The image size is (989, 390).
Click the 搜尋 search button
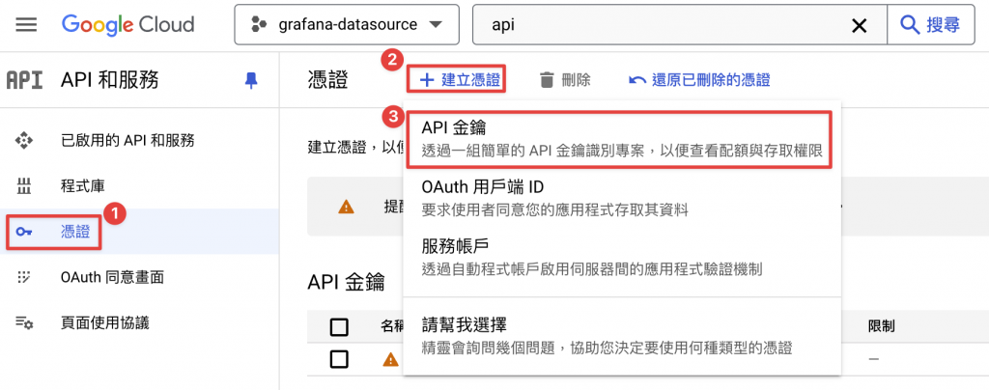[x=930, y=25]
